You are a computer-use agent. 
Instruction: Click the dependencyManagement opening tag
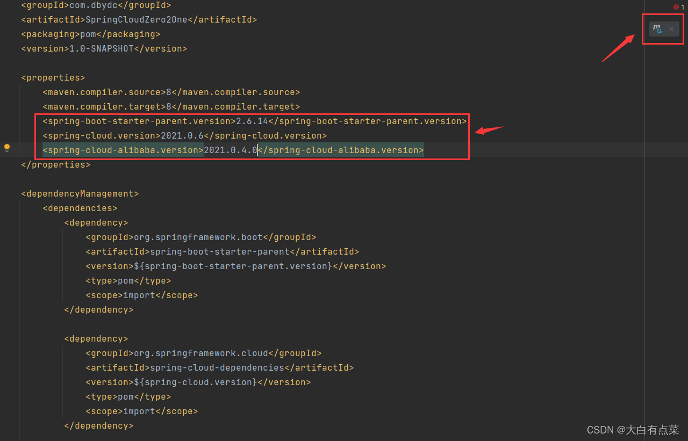coord(80,194)
